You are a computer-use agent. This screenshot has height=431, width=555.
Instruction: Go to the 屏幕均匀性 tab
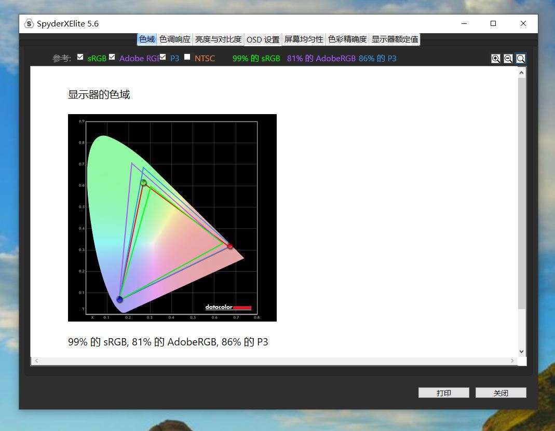tap(304, 39)
